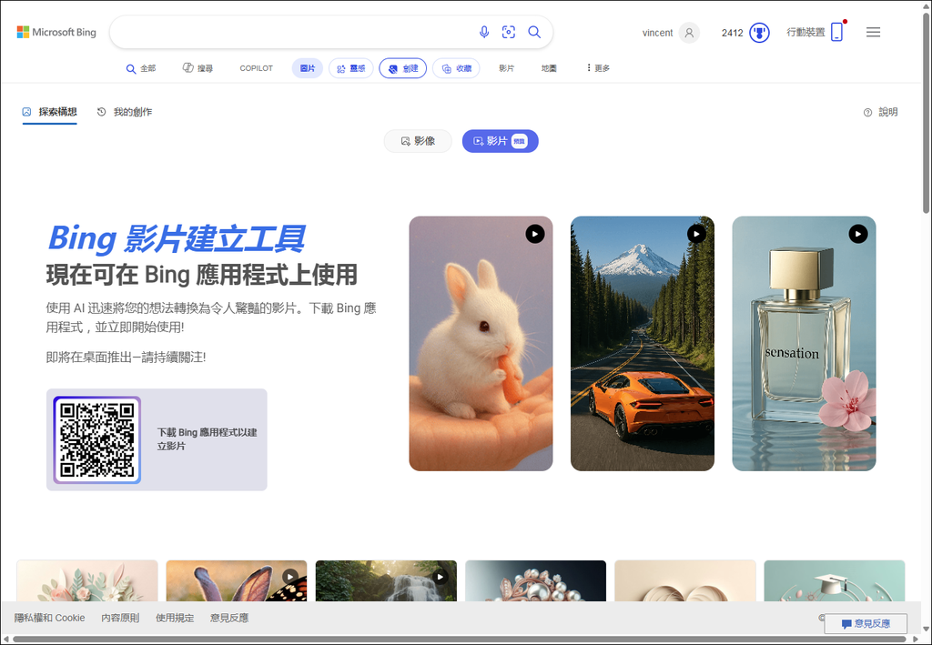Image resolution: width=932 pixels, height=645 pixels.
Task: Play the waterfall thumbnail video
Action: point(440,576)
